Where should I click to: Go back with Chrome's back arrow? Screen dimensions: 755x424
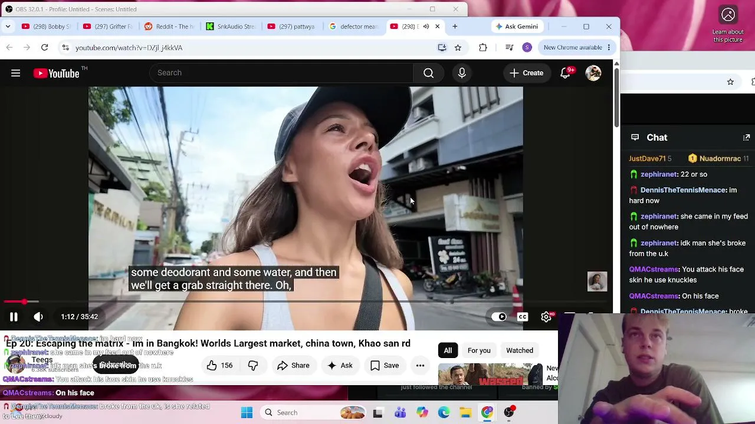[x=9, y=48]
